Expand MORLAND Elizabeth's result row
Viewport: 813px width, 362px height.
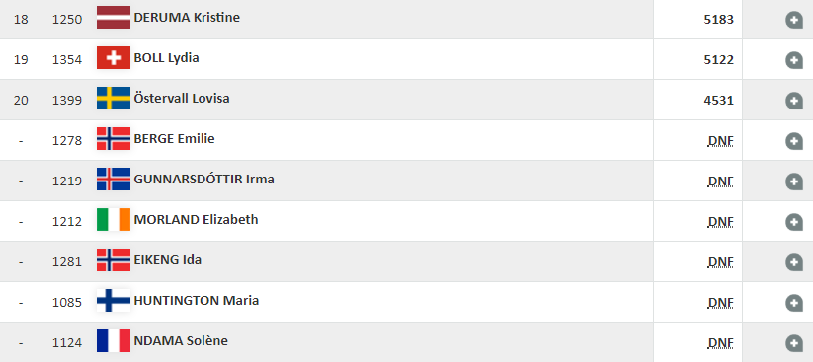point(794,222)
